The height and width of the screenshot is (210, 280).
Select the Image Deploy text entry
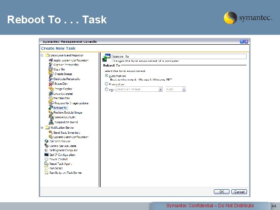(x=63, y=89)
